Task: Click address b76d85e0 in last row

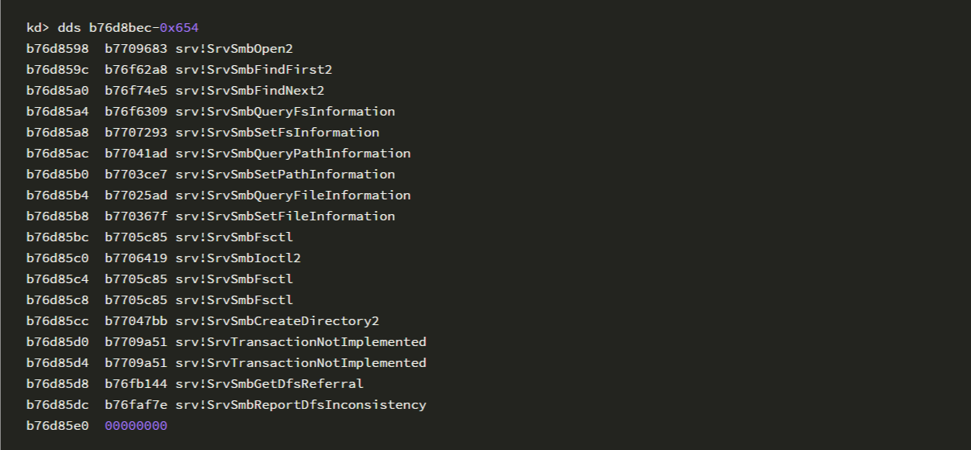Action: pyautogui.click(x=57, y=426)
